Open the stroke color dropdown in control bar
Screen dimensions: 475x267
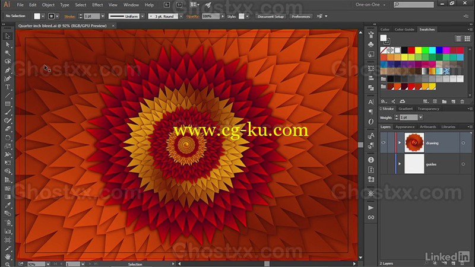57,17
